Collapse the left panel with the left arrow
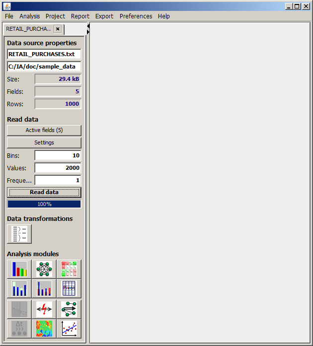The image size is (313, 346). point(88,26)
